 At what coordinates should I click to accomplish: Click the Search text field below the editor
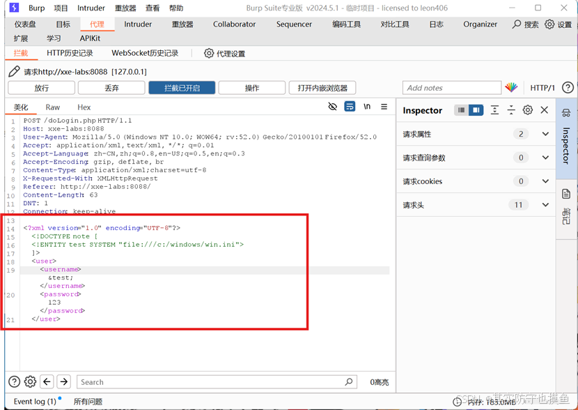click(x=217, y=381)
